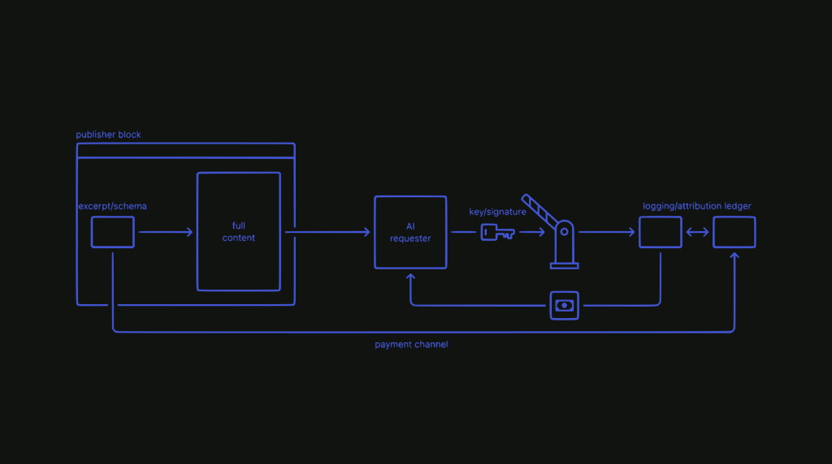Viewport: 832px width, 464px height.
Task: Select the "key/signature" text label
Action: (497, 212)
